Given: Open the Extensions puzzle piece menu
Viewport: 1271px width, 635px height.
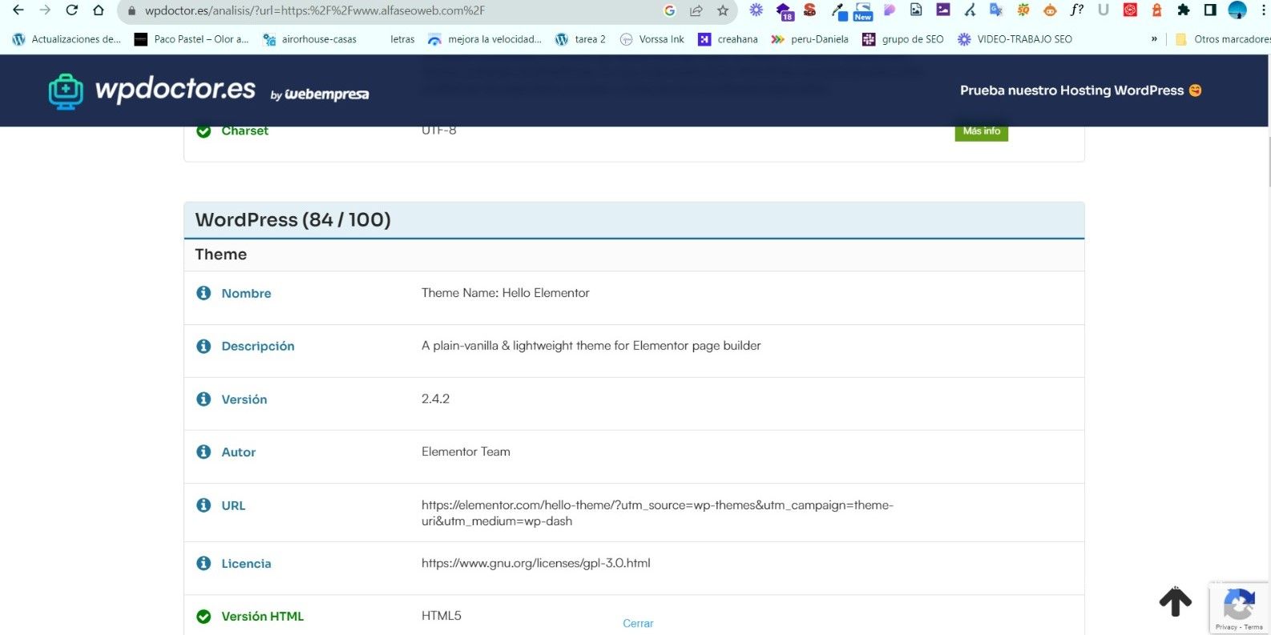Looking at the screenshot, I should 1184,10.
